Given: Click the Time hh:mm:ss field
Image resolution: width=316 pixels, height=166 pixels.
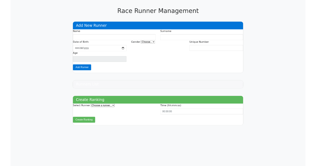Looking at the screenshot, I should [201, 111].
